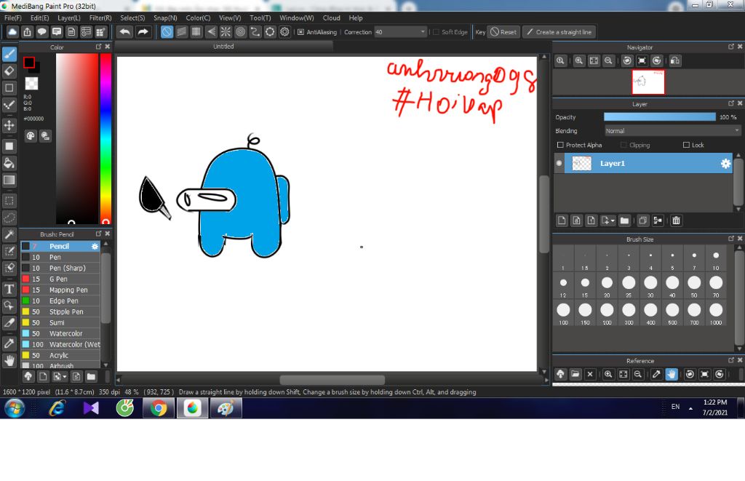The height and width of the screenshot is (481, 745).
Task: Click Create a straight line button
Action: point(559,32)
